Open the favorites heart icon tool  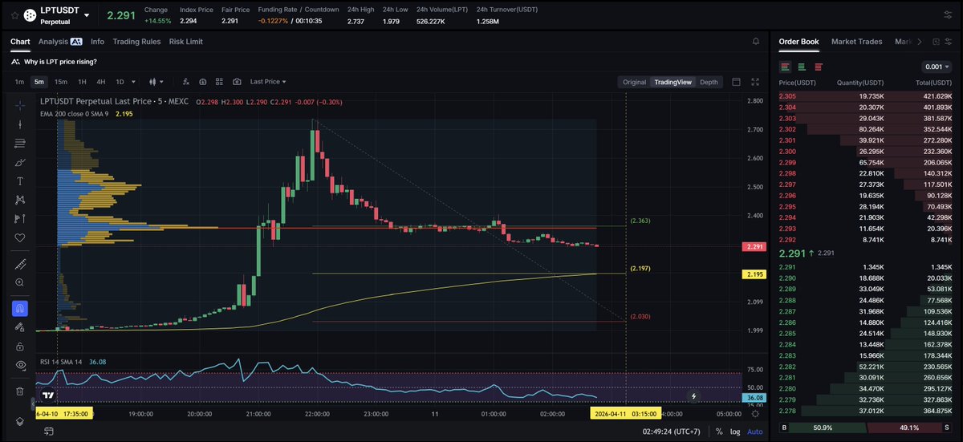pyautogui.click(x=20, y=237)
